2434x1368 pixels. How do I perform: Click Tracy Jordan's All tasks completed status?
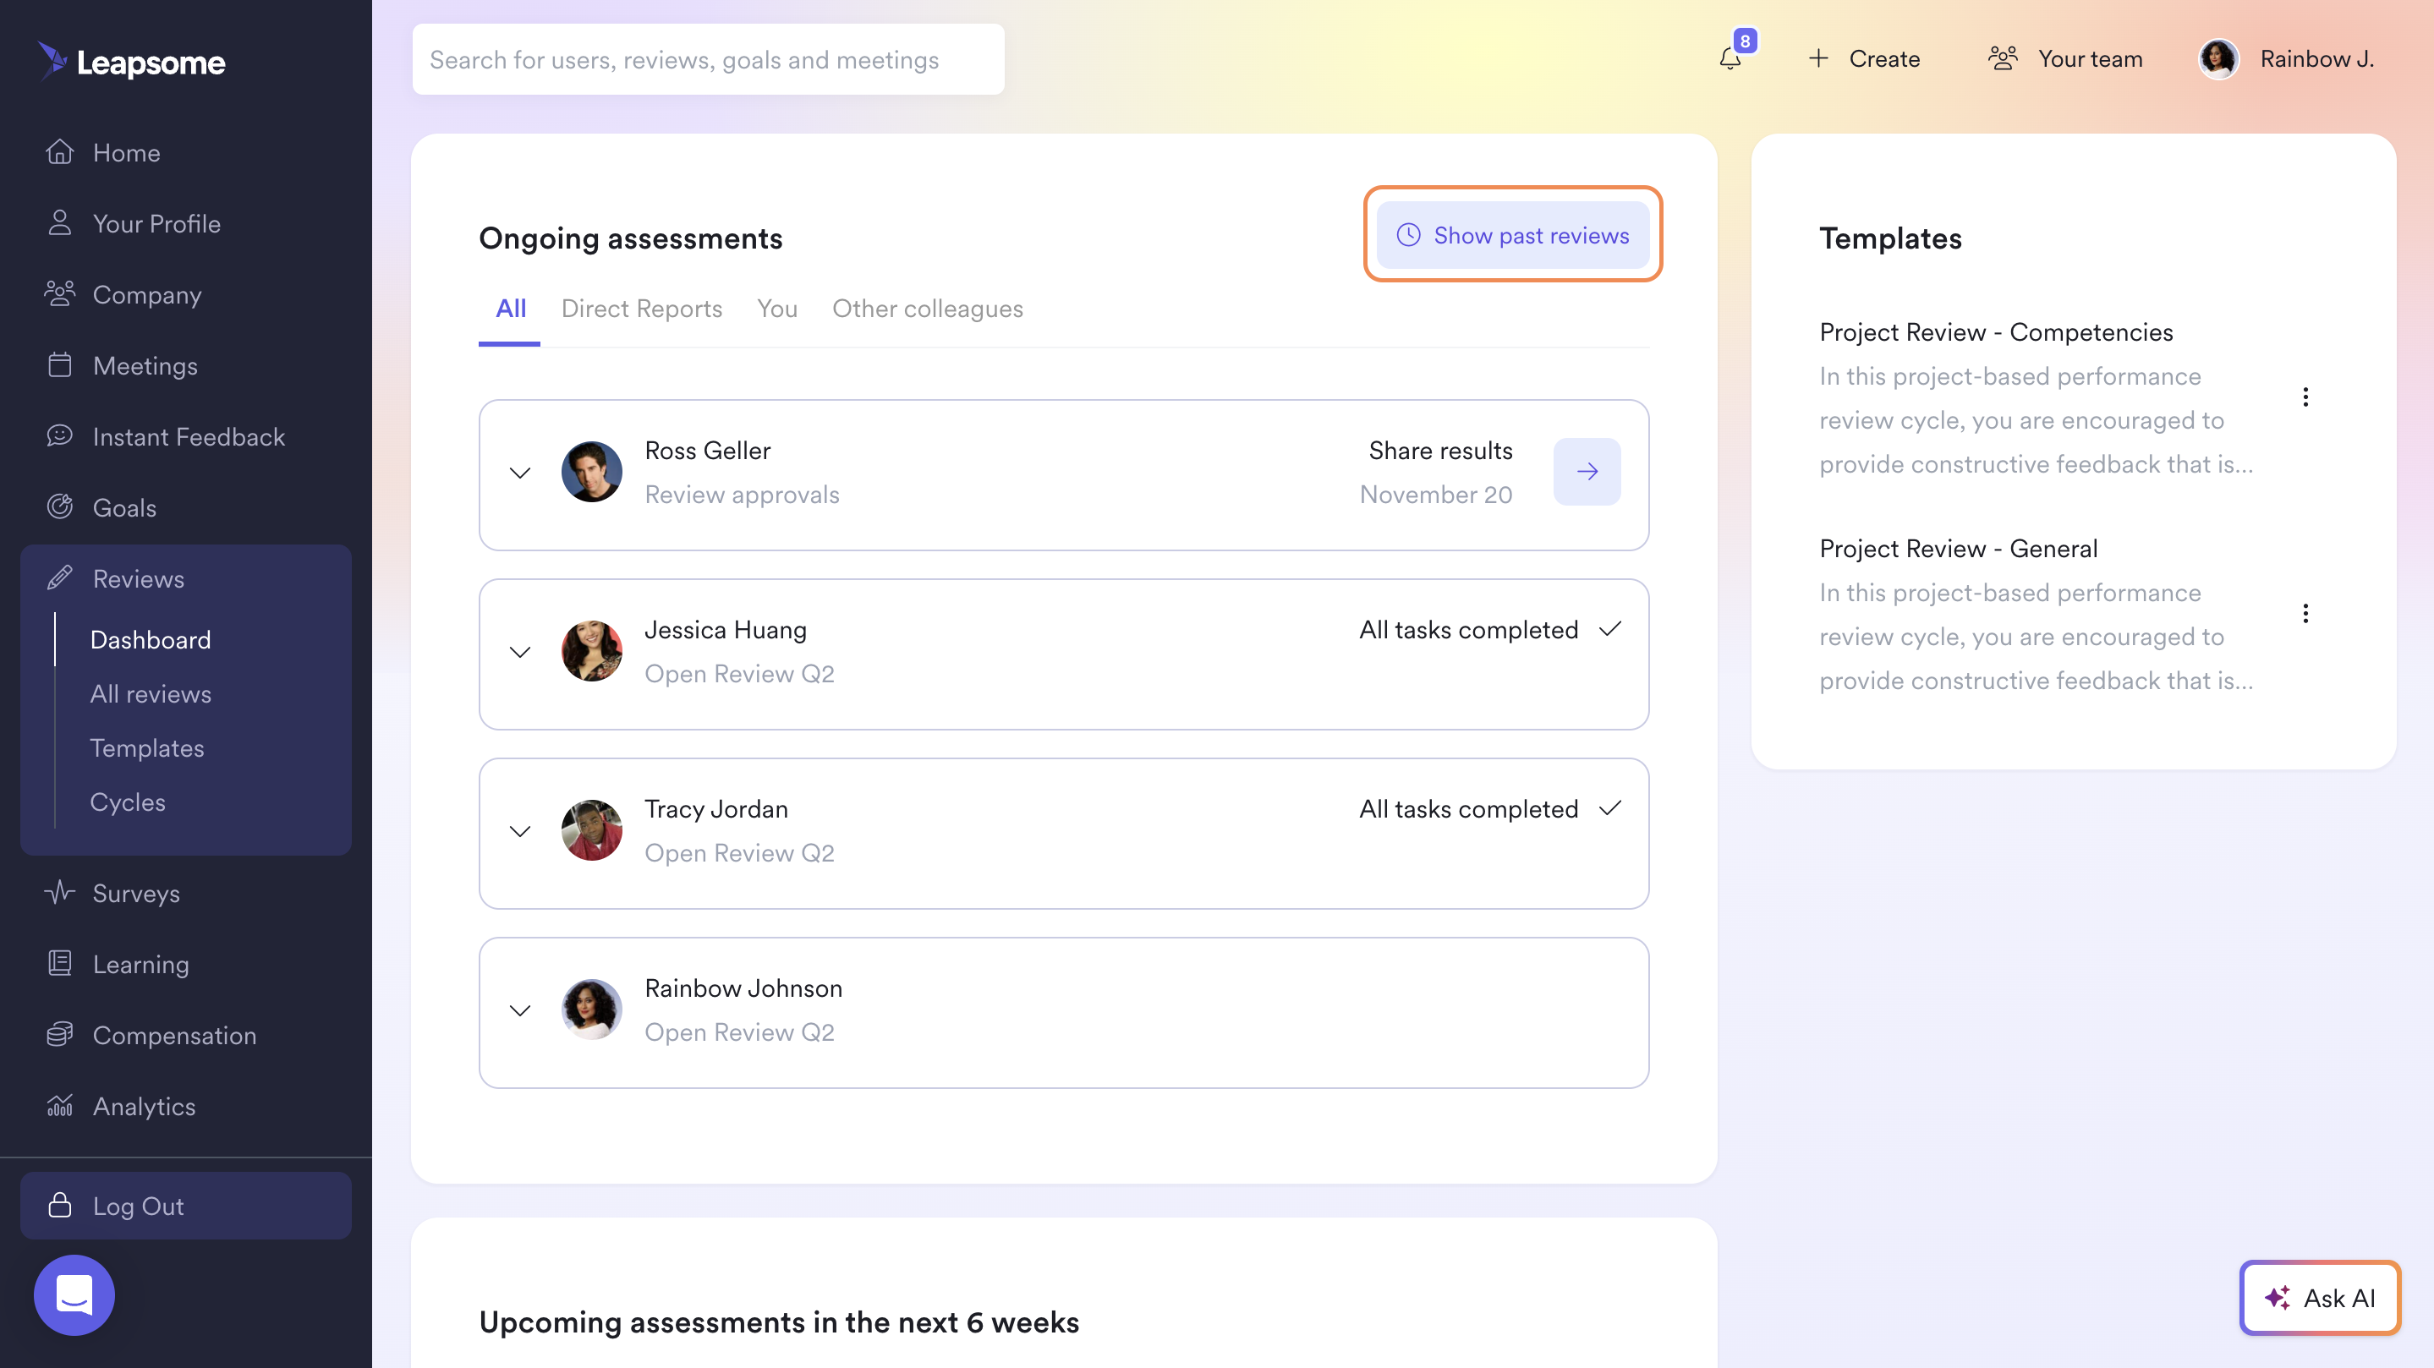pyautogui.click(x=1468, y=808)
